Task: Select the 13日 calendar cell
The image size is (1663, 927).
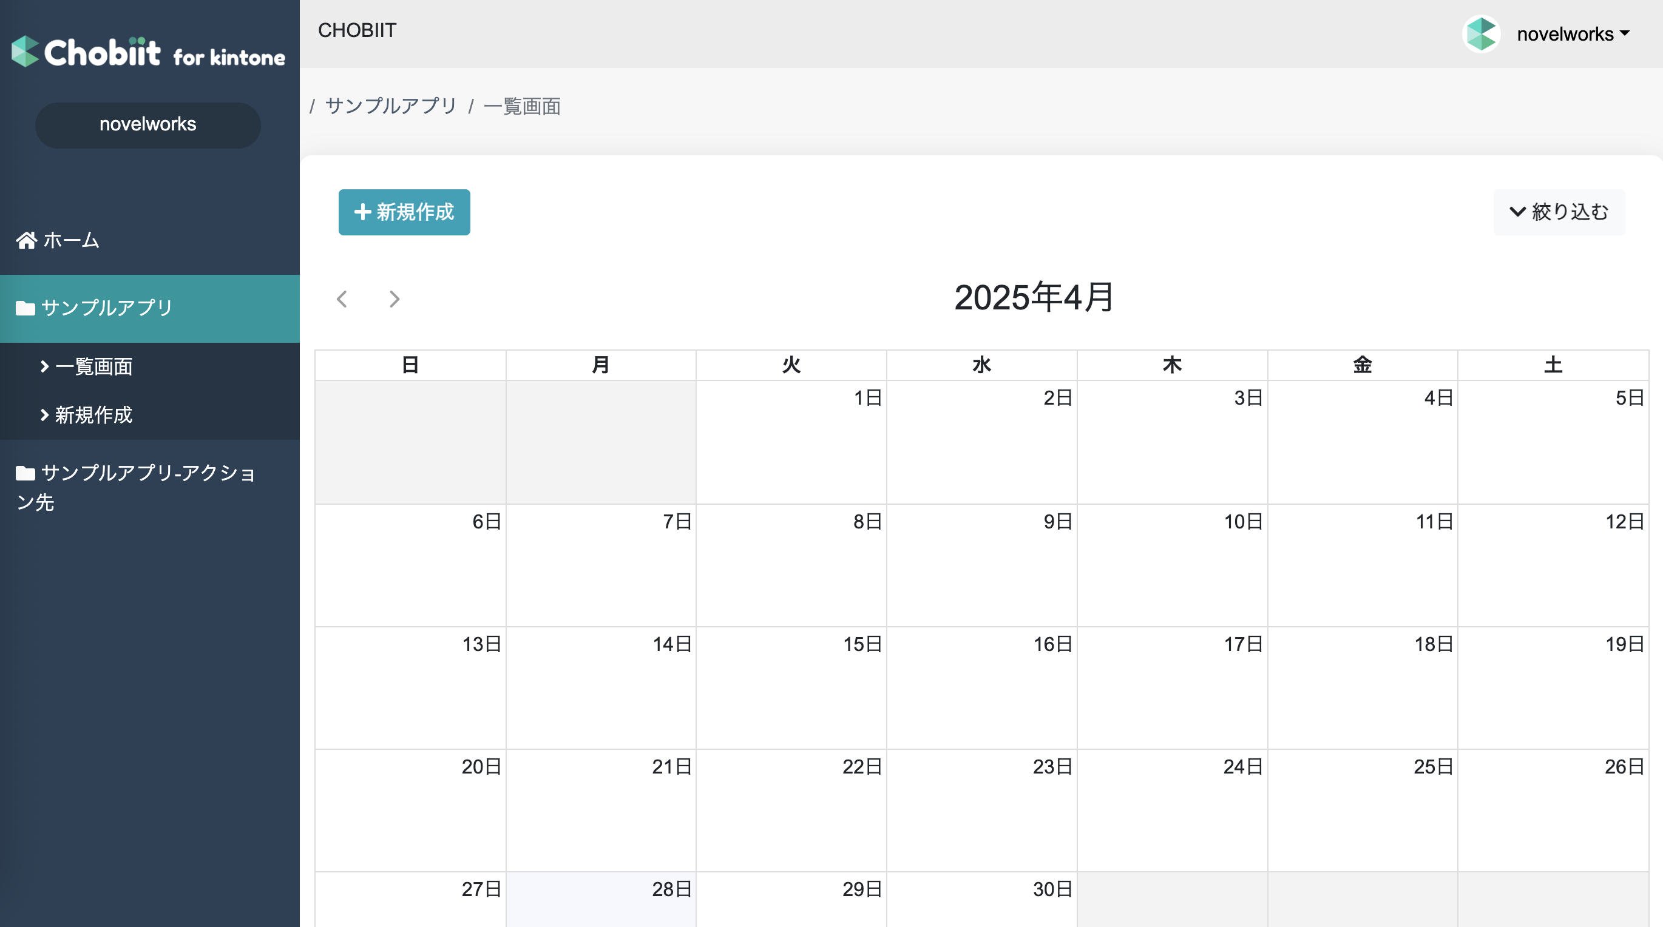Action: (x=410, y=688)
